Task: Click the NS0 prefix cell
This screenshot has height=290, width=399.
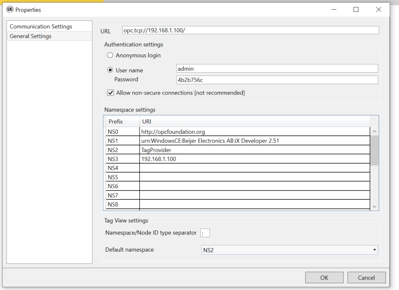Action: tap(122, 131)
